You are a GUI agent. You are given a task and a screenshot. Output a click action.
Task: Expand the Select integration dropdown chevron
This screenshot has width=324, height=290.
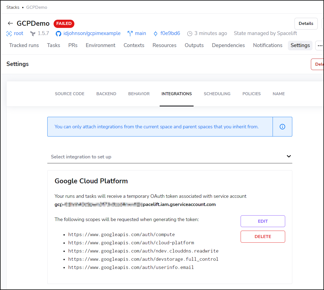289,156
